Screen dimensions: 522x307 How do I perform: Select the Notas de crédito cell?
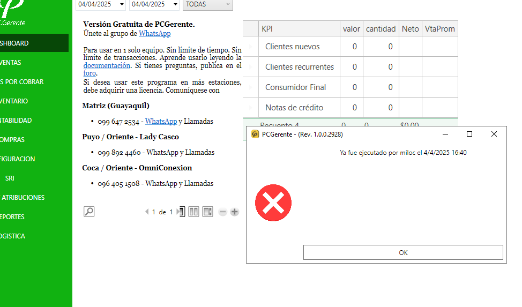pos(299,108)
